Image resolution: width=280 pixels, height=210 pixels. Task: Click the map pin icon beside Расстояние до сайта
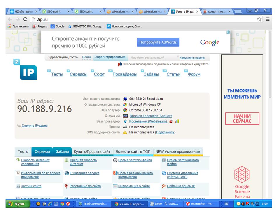click(x=66, y=186)
